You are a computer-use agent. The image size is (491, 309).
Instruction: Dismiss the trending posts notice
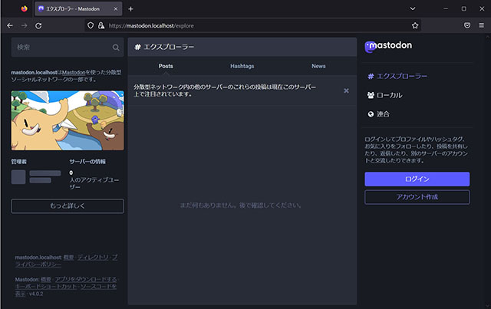346,90
